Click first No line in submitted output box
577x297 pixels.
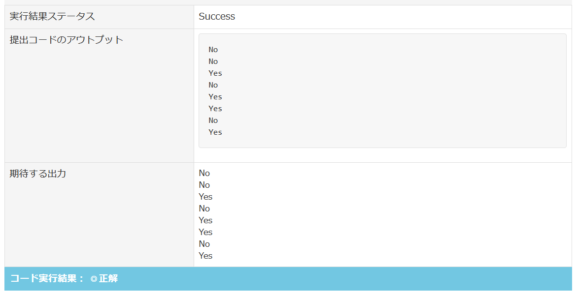click(x=213, y=50)
